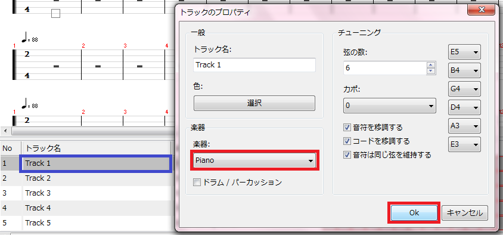The width and height of the screenshot is (503, 235).
Task: Open the G4 string tuning dropdown
Action: point(464,89)
